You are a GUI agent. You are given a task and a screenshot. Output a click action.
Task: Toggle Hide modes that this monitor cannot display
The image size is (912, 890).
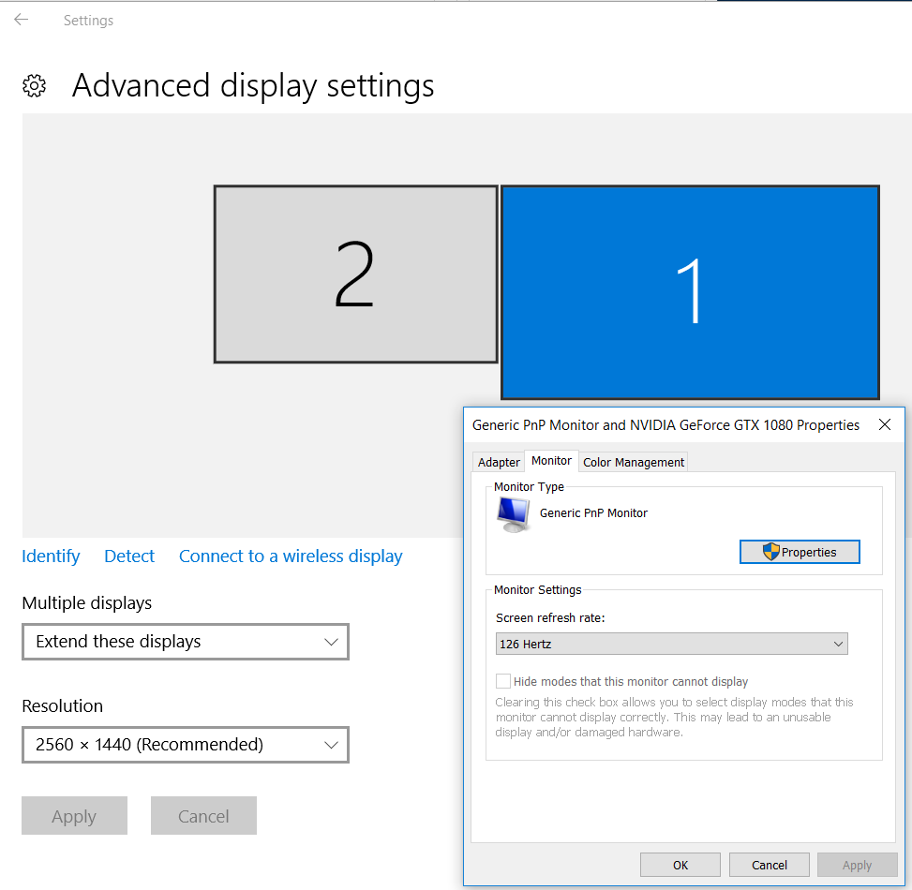coord(503,681)
